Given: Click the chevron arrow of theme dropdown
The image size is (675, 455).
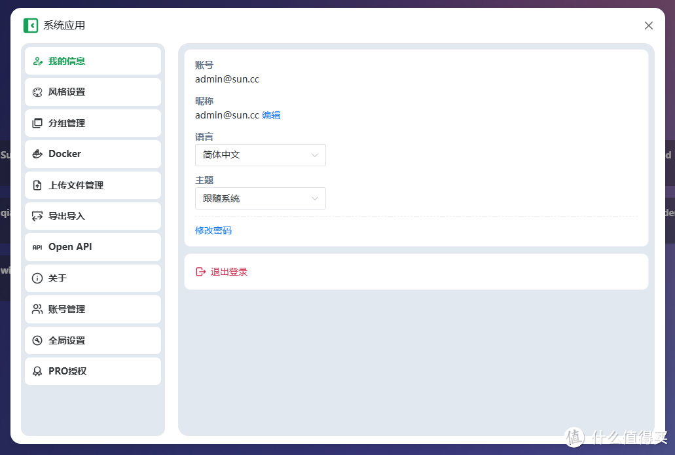Looking at the screenshot, I should (315, 198).
